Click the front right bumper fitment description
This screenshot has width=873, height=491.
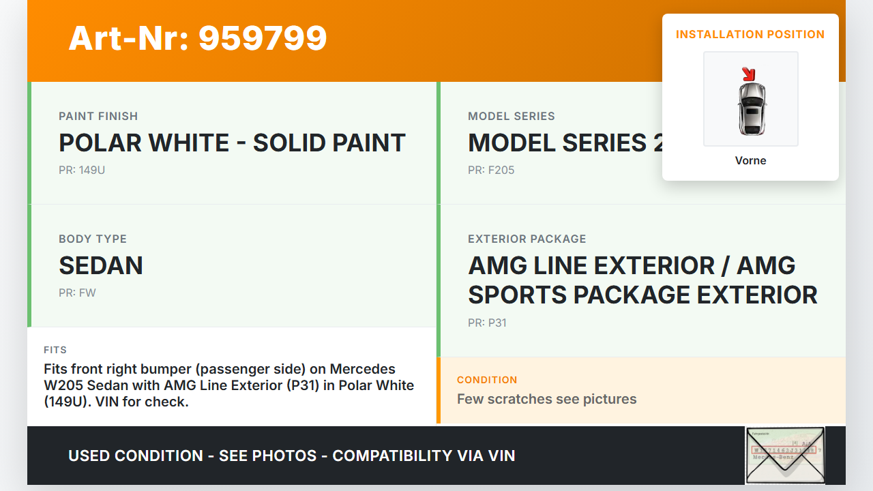228,385
